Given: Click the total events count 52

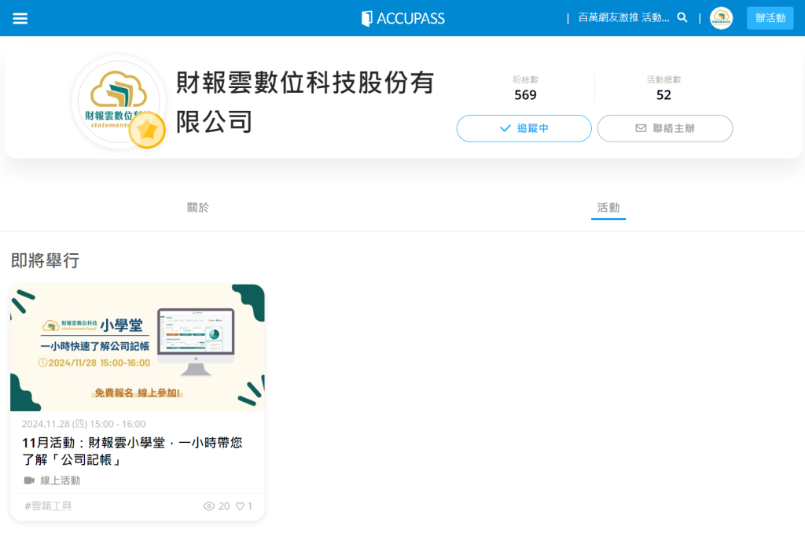Looking at the screenshot, I should click(x=663, y=95).
